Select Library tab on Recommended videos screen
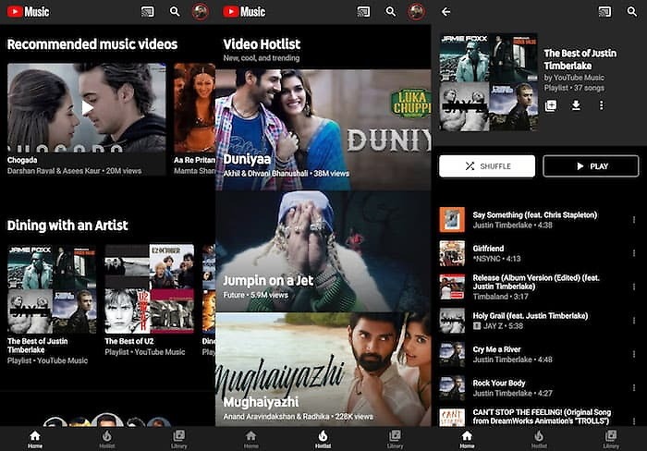Screen dimensions: 647x451 click(179, 439)
